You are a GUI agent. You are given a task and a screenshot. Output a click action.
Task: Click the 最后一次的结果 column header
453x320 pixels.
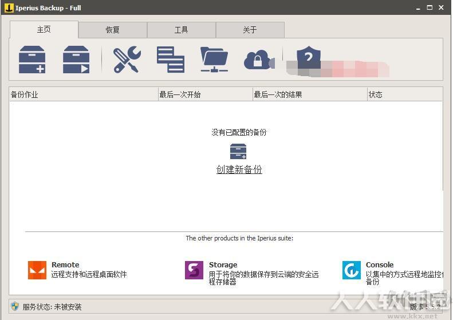click(310, 94)
